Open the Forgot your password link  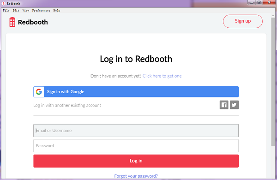pyautogui.click(x=136, y=176)
